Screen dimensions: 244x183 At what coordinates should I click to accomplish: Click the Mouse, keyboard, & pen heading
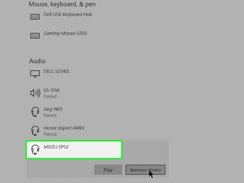pos(62,4)
